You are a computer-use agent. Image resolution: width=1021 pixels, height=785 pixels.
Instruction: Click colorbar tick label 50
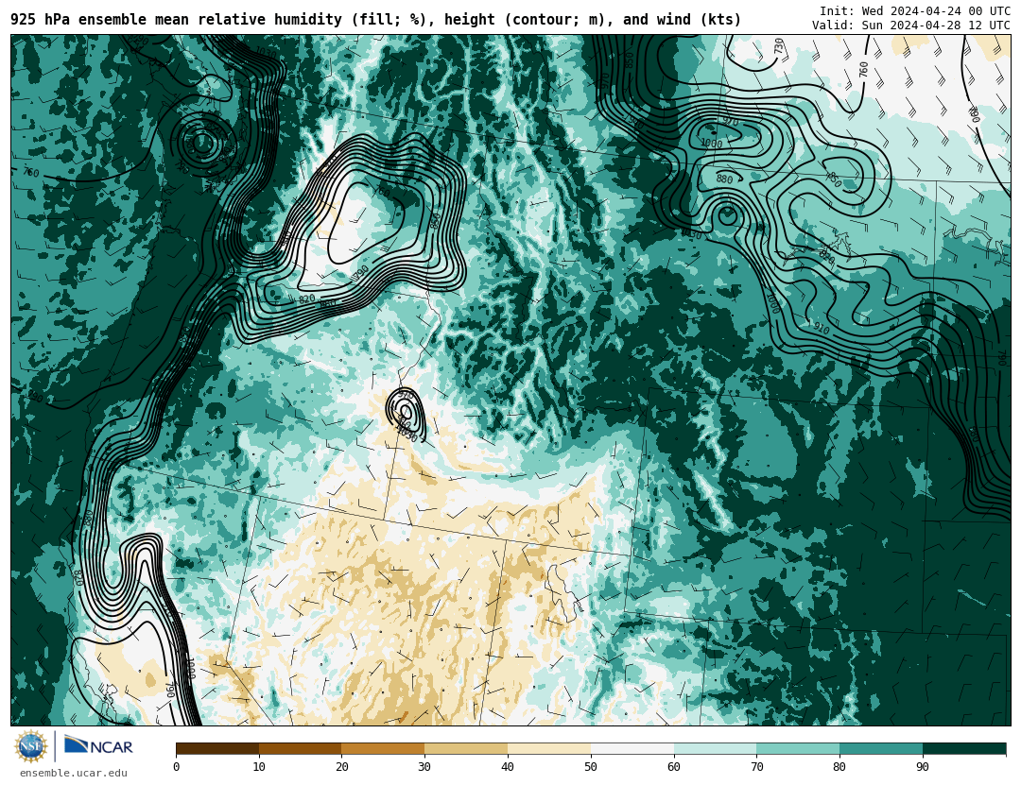[591, 767]
